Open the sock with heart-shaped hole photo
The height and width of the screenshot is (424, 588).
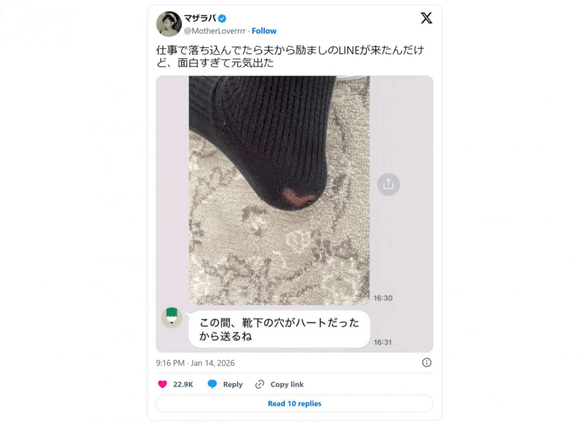(x=279, y=190)
